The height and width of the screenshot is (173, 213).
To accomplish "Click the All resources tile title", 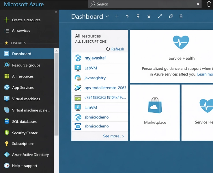I will (x=88, y=36).
